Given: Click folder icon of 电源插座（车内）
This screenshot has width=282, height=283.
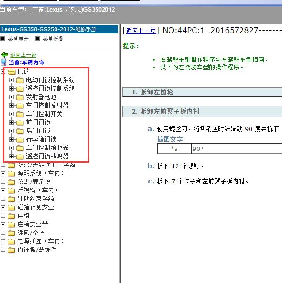Looking at the screenshot, I should click(11, 241).
